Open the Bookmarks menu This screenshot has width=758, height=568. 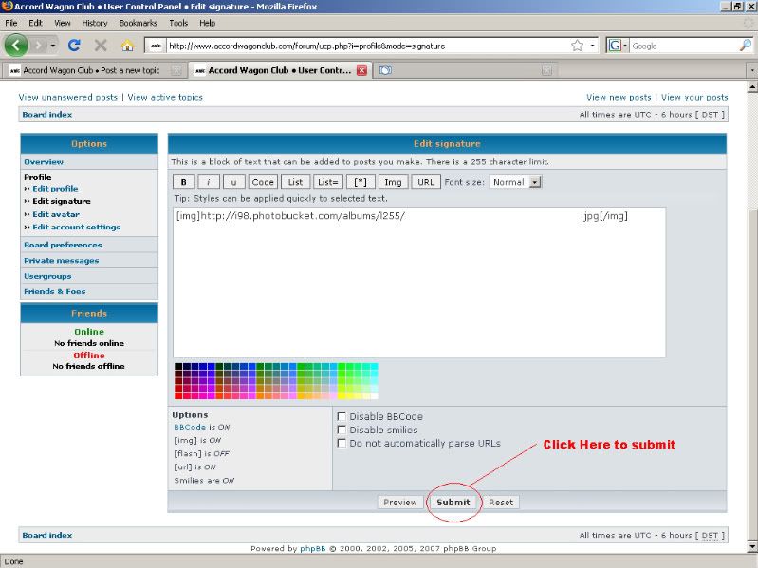coord(139,23)
